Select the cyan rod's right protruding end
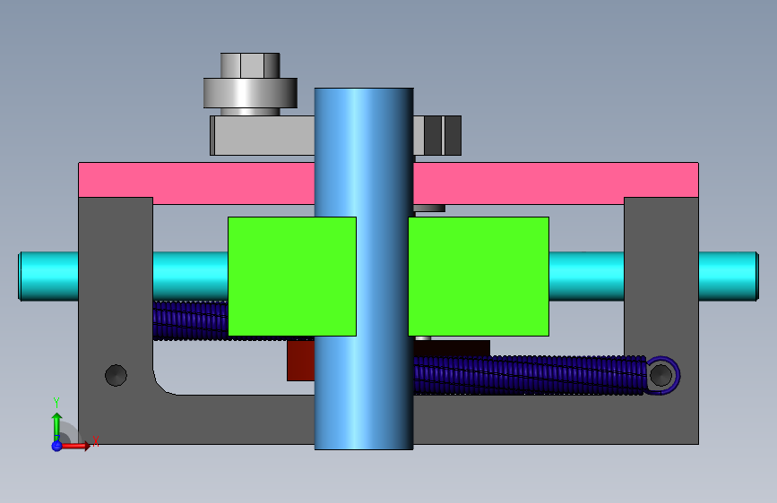Viewport: 777px width, 503px height. click(x=729, y=277)
